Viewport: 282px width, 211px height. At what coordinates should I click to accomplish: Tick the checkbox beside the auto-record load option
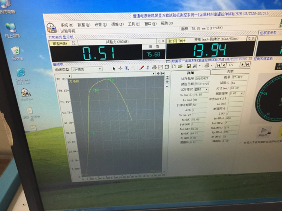(241, 143)
